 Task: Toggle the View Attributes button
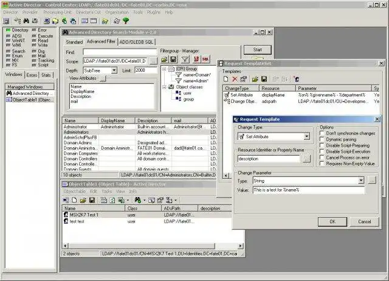(103, 78)
